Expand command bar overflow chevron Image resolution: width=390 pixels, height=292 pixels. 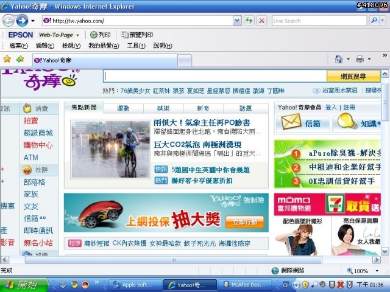coord(385,55)
